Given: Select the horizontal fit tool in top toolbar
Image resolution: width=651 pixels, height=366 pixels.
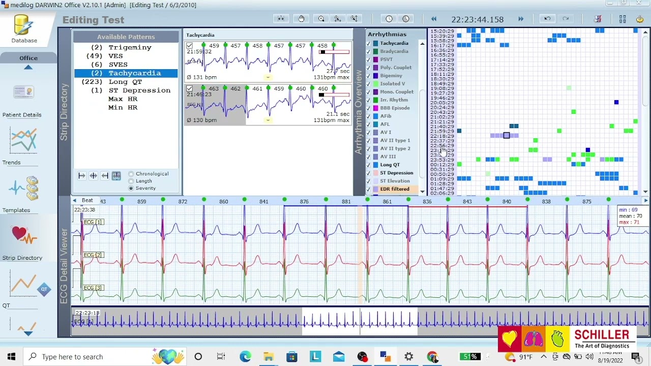Looking at the screenshot, I should click(x=280, y=19).
